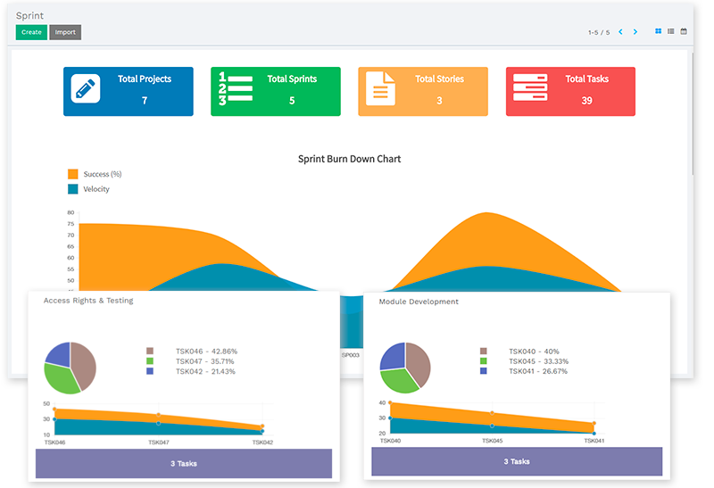Viewport: 714px width, 488px height.
Task: Click TSK042 axis label on area chart
Action: 262,443
